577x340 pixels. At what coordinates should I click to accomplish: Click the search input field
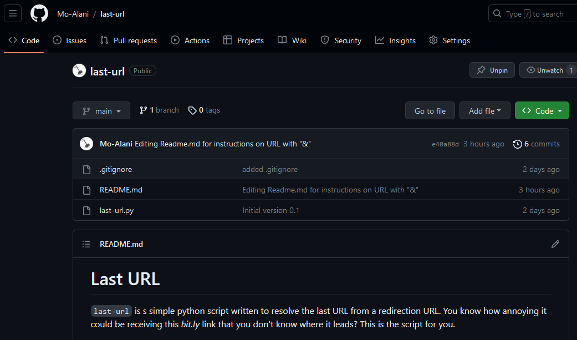(x=533, y=14)
